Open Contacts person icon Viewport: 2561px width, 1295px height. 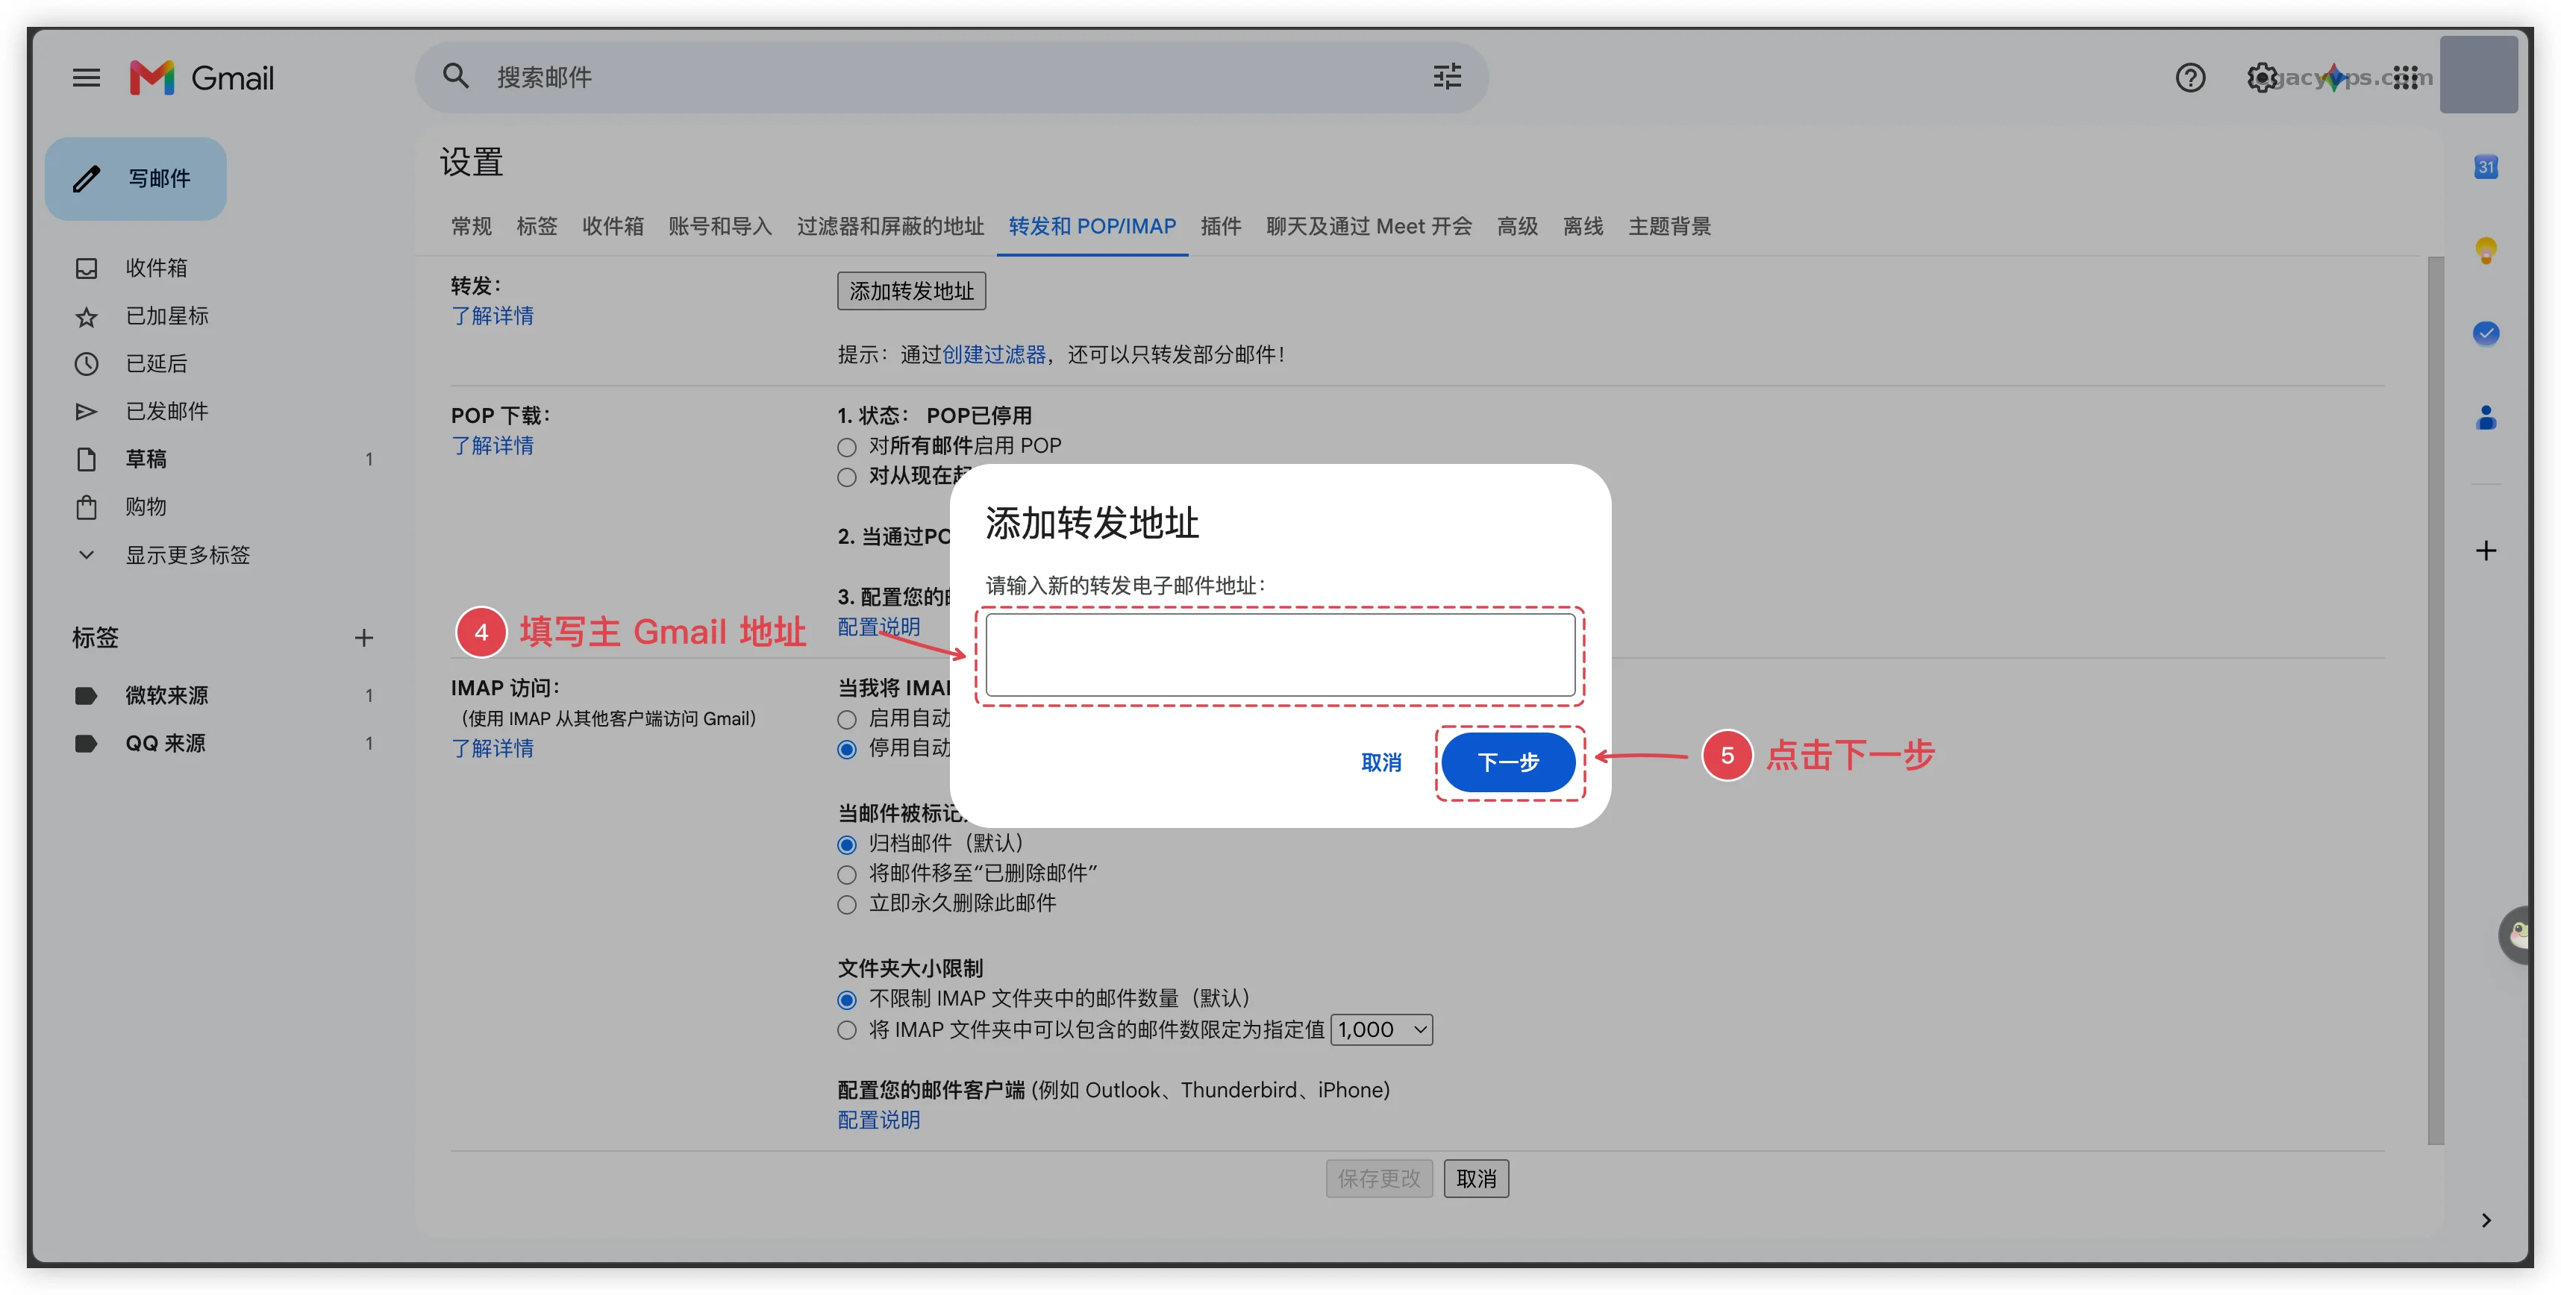[2486, 416]
